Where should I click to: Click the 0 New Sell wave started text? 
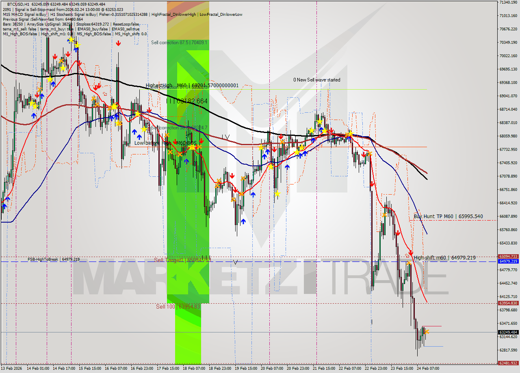tap(317, 80)
